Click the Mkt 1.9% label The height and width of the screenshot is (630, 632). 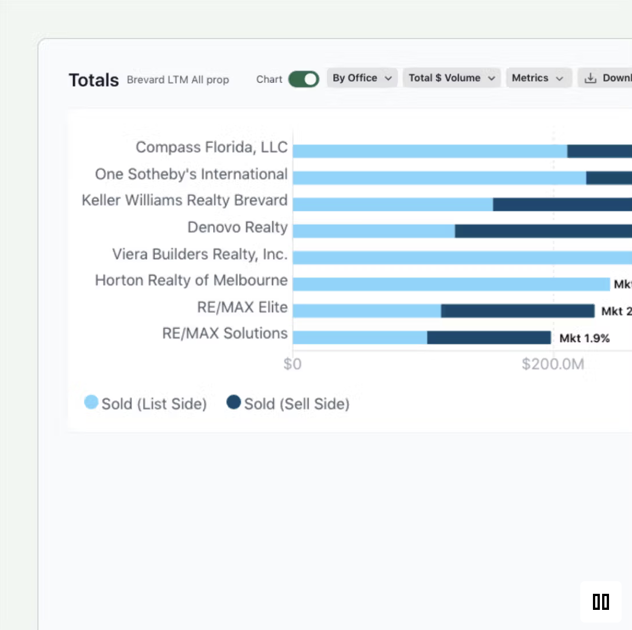(584, 338)
